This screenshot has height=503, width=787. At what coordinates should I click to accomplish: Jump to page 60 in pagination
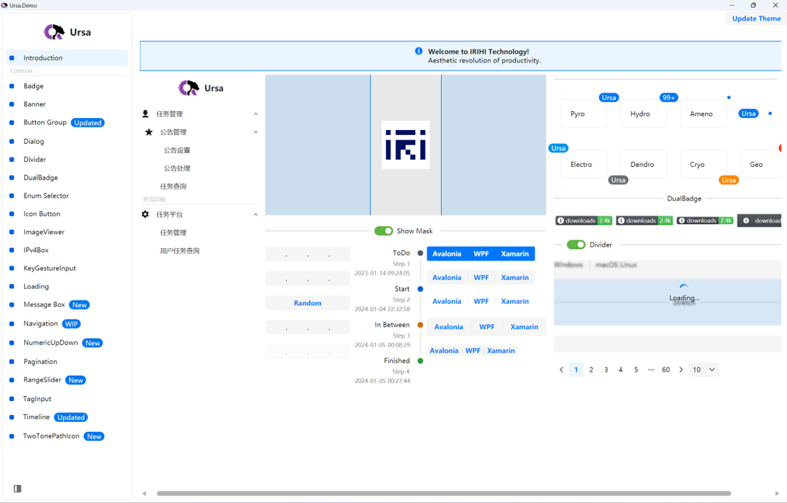coord(665,370)
